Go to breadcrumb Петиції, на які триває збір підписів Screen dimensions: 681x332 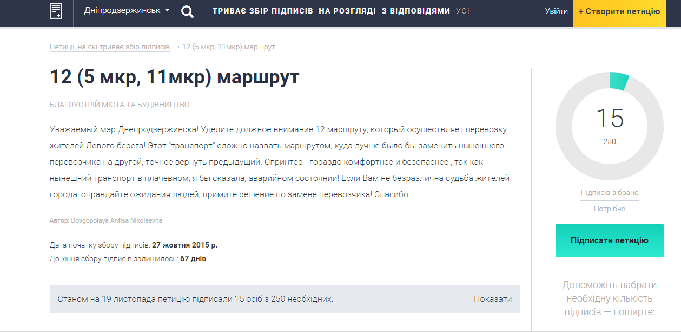(110, 47)
